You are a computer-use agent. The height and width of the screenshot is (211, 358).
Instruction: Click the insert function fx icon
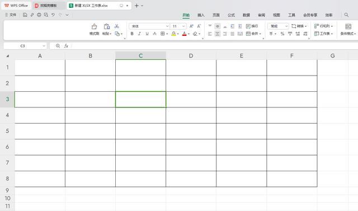coord(66,46)
